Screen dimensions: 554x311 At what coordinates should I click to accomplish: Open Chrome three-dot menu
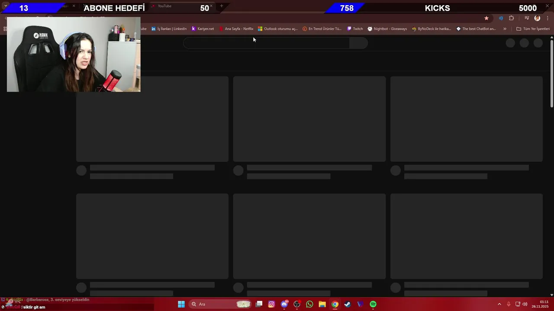pos(548,18)
